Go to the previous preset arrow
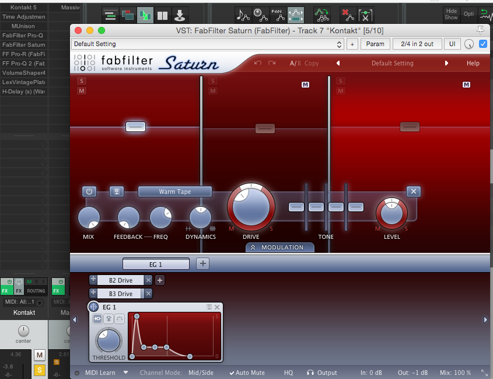The width and height of the screenshot is (493, 379). 338,63
